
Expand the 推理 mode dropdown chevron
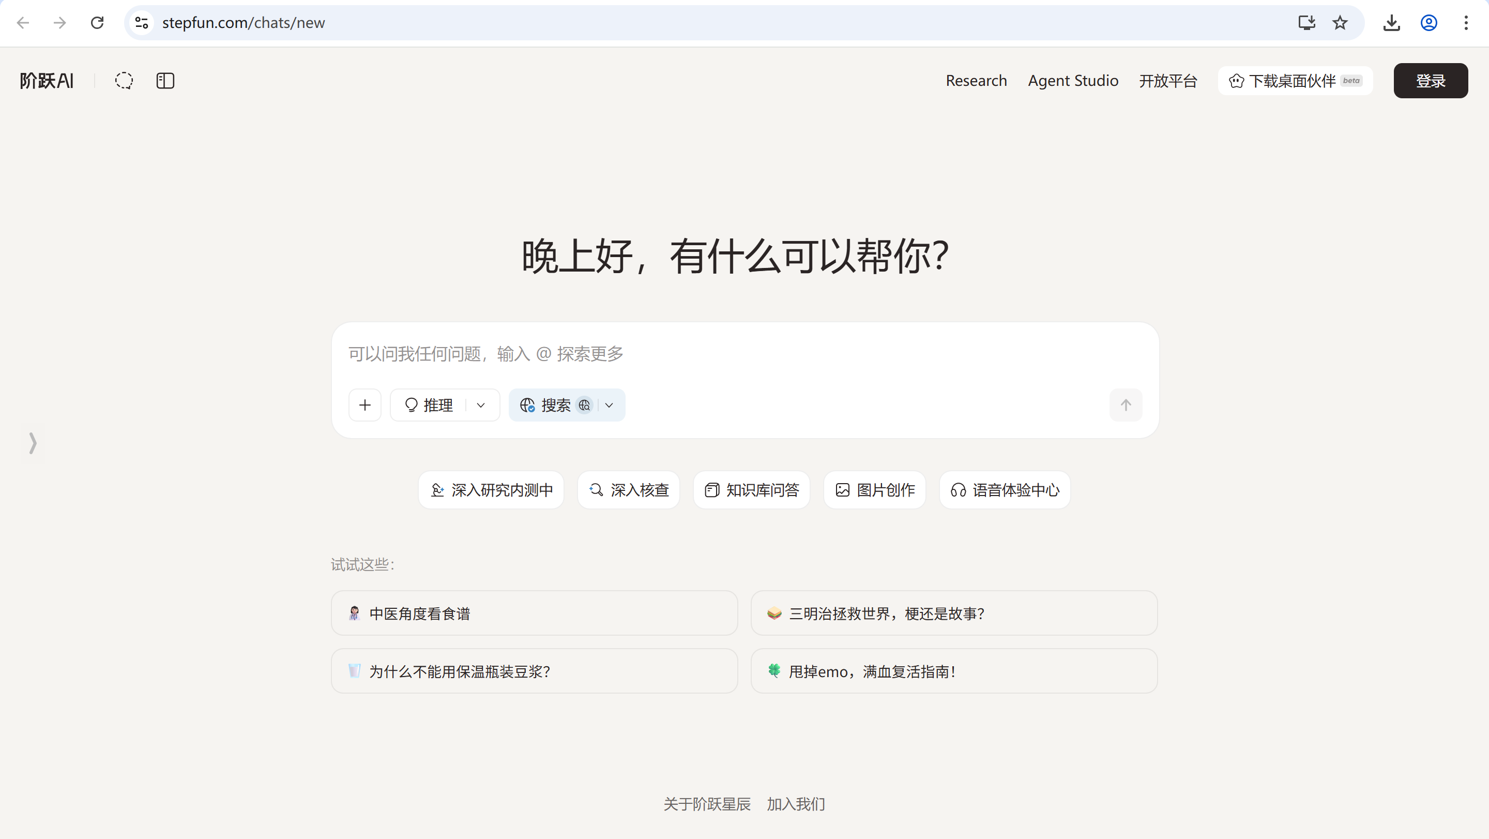point(480,404)
